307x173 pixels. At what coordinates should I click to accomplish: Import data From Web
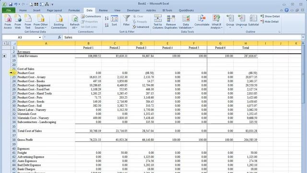[x=18, y=22]
